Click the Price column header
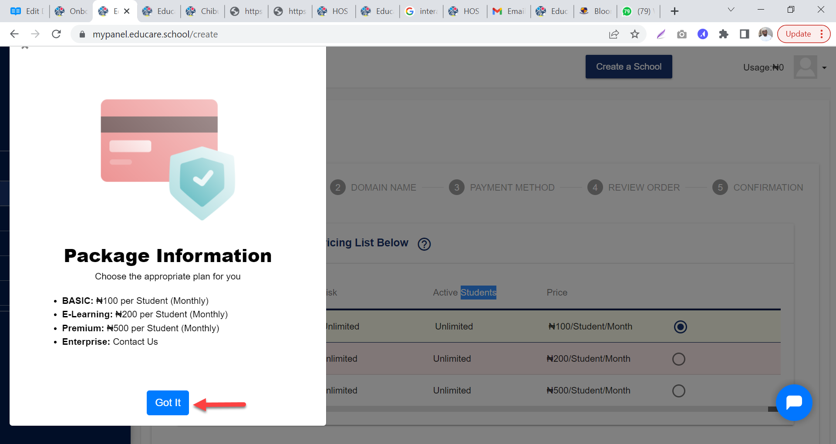 [x=557, y=293]
